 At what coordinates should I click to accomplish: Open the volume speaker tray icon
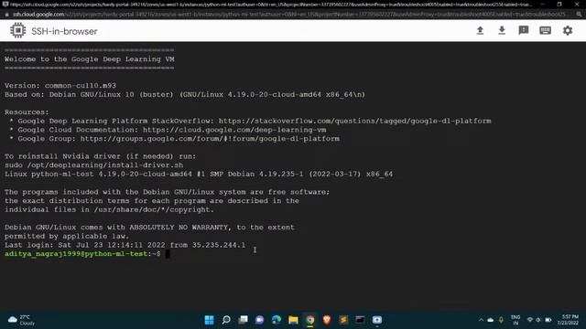pos(538,320)
